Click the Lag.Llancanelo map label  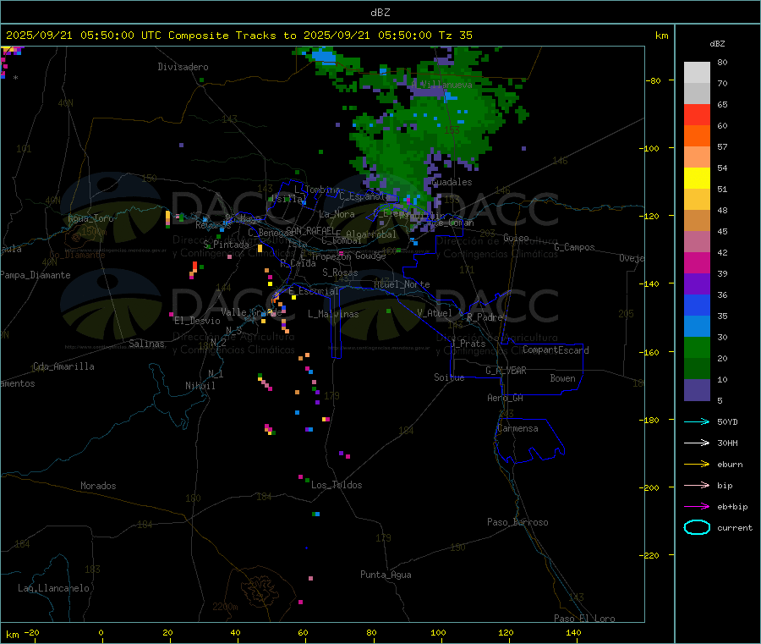54,588
